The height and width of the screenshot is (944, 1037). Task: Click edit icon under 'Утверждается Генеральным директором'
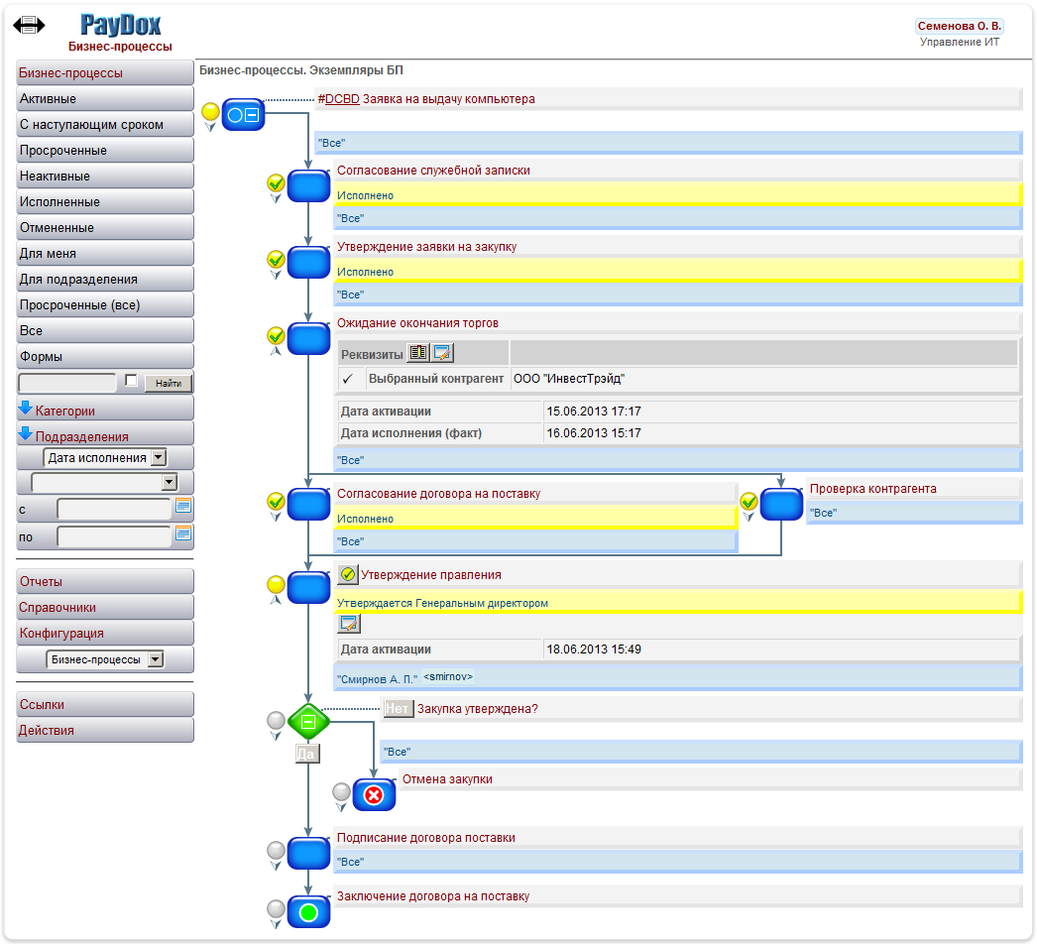point(349,624)
